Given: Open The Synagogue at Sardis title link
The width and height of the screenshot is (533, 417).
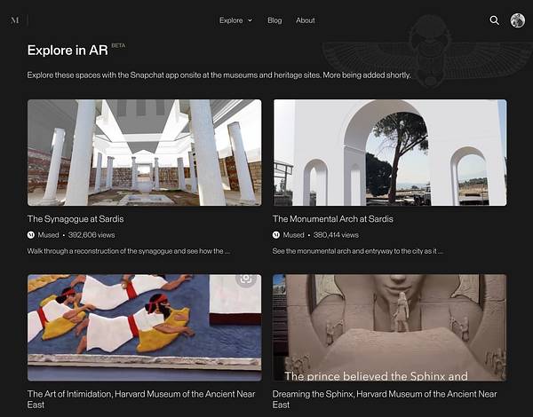Looking at the screenshot, I should [x=76, y=219].
